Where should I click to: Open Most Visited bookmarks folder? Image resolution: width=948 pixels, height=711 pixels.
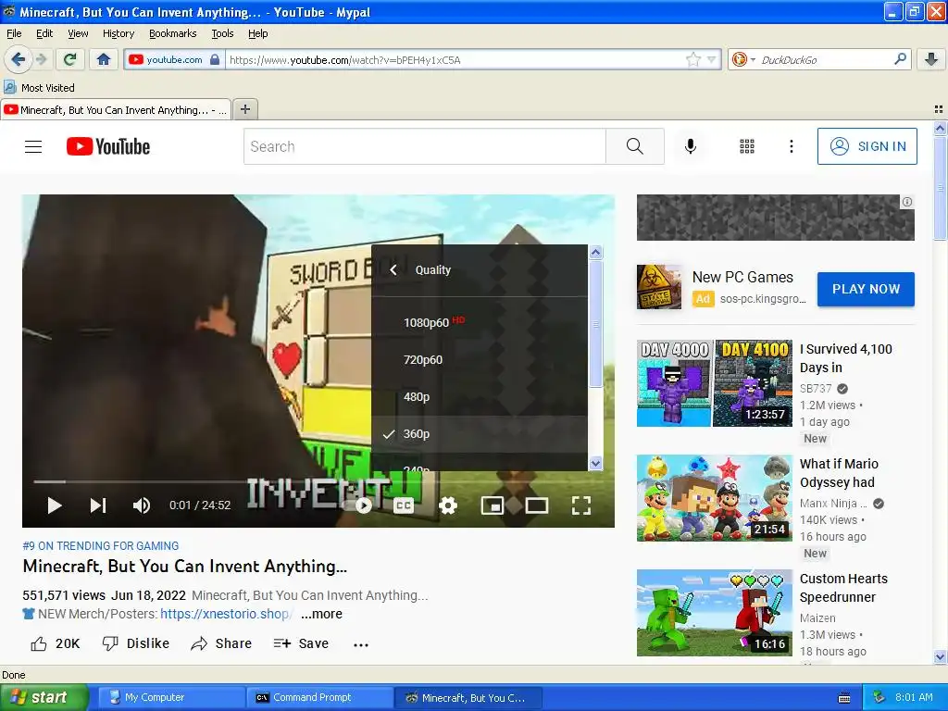click(x=39, y=88)
